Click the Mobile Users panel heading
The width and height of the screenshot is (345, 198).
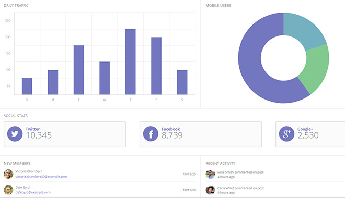[x=218, y=6]
